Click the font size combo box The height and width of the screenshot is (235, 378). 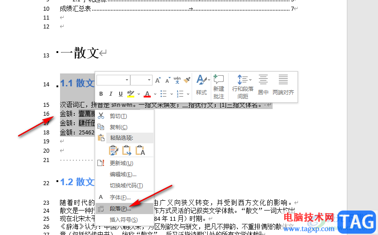point(141,80)
